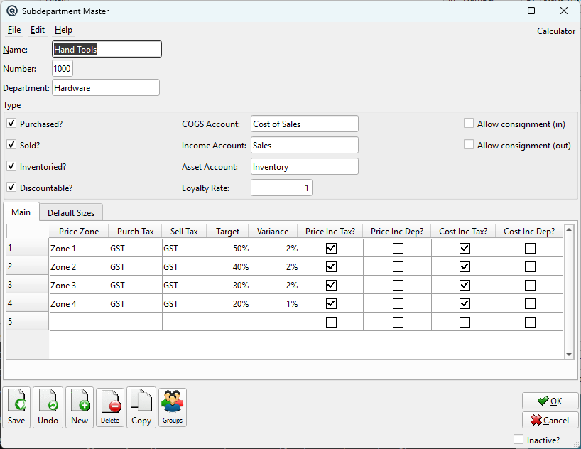Click the Copy icon button
This screenshot has height=449, width=581.
click(141, 408)
